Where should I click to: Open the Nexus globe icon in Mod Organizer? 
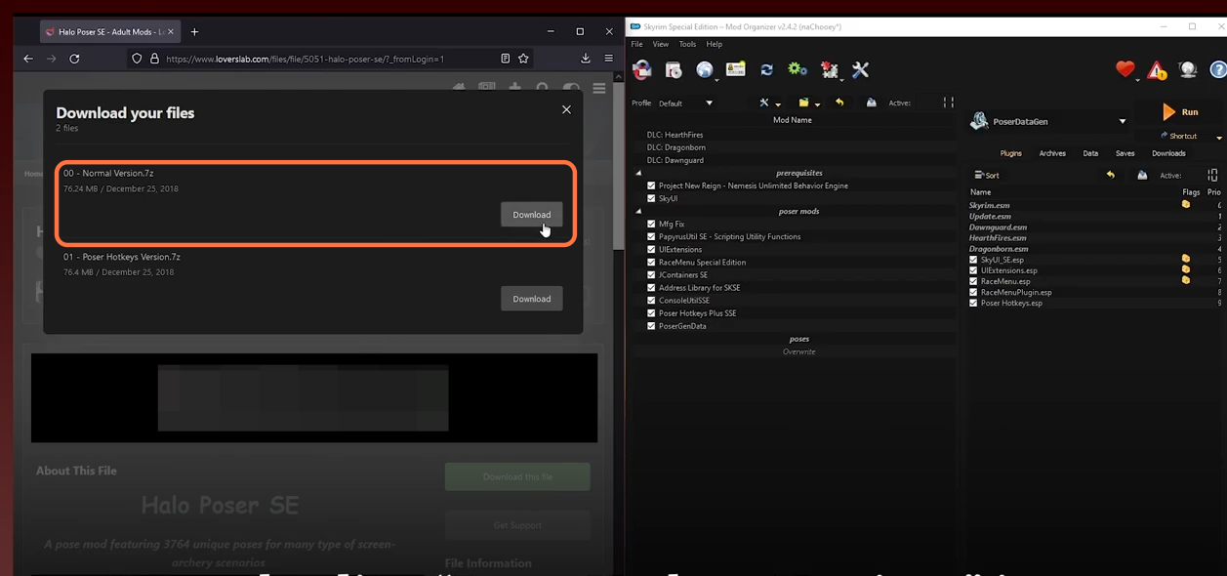[x=705, y=69]
